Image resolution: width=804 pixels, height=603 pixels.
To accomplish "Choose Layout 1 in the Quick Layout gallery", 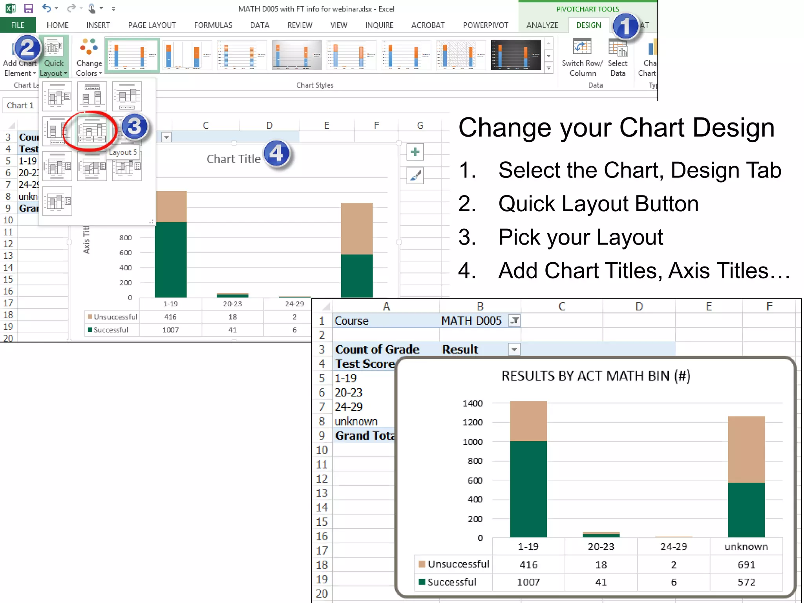I will [57, 97].
